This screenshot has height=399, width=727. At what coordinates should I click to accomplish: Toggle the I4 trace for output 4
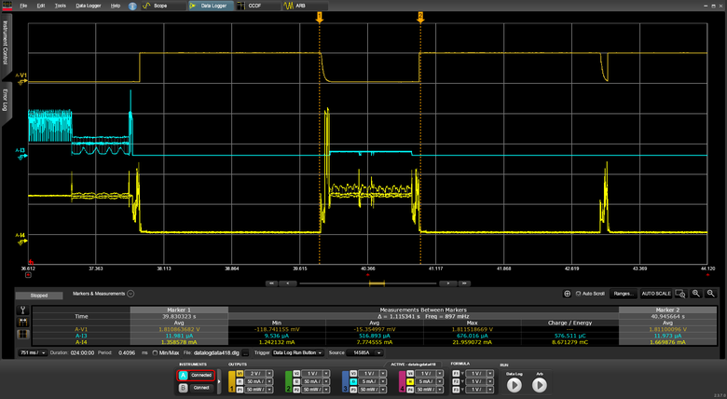pos(410,381)
